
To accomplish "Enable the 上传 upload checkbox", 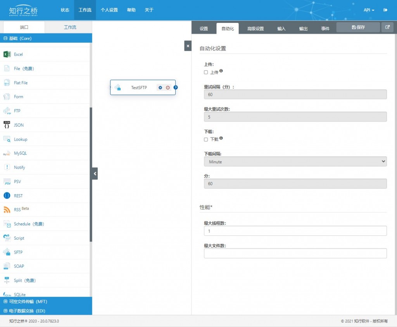I will click(206, 72).
